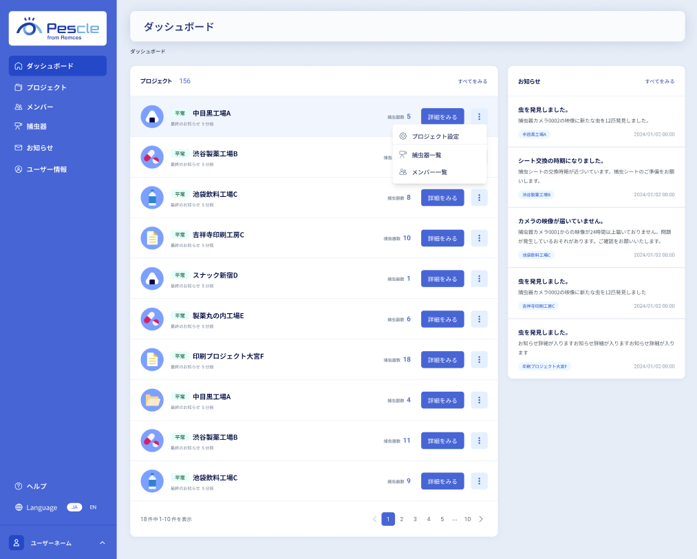The height and width of the screenshot is (559, 697).
Task: Open 詳細をみる for 吉祥寺印刷工房C
Action: [x=442, y=238]
